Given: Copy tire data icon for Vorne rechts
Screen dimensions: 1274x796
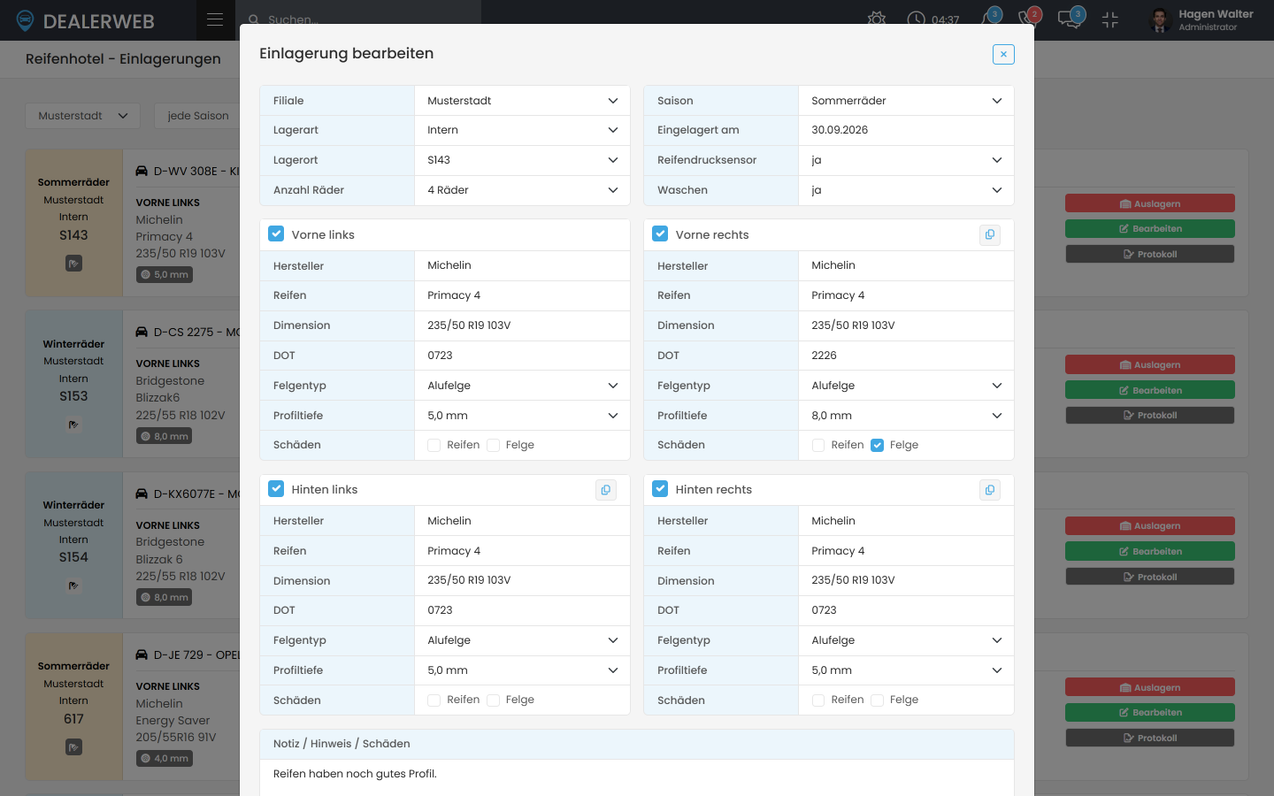Looking at the screenshot, I should coord(990,234).
